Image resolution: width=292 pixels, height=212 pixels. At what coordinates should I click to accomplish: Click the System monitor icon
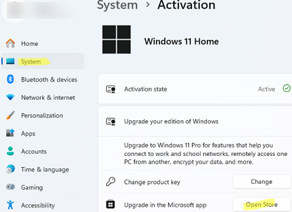pyautogui.click(x=10, y=61)
